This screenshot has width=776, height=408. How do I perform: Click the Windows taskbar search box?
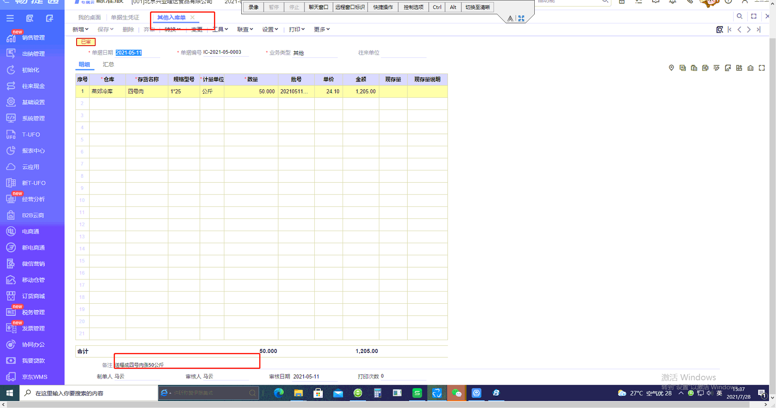89,393
